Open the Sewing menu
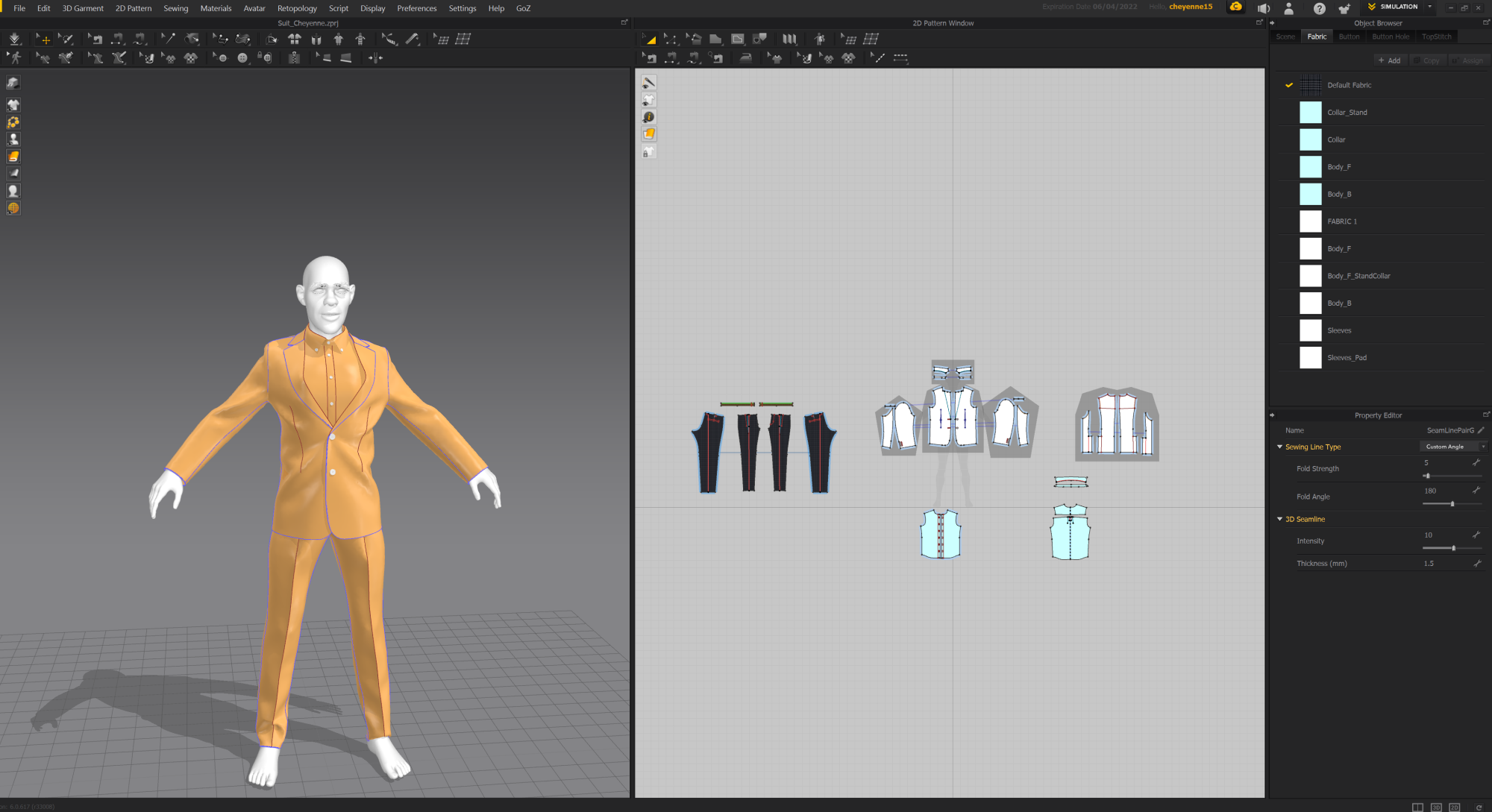This screenshot has height=812, width=1492. tap(176, 8)
